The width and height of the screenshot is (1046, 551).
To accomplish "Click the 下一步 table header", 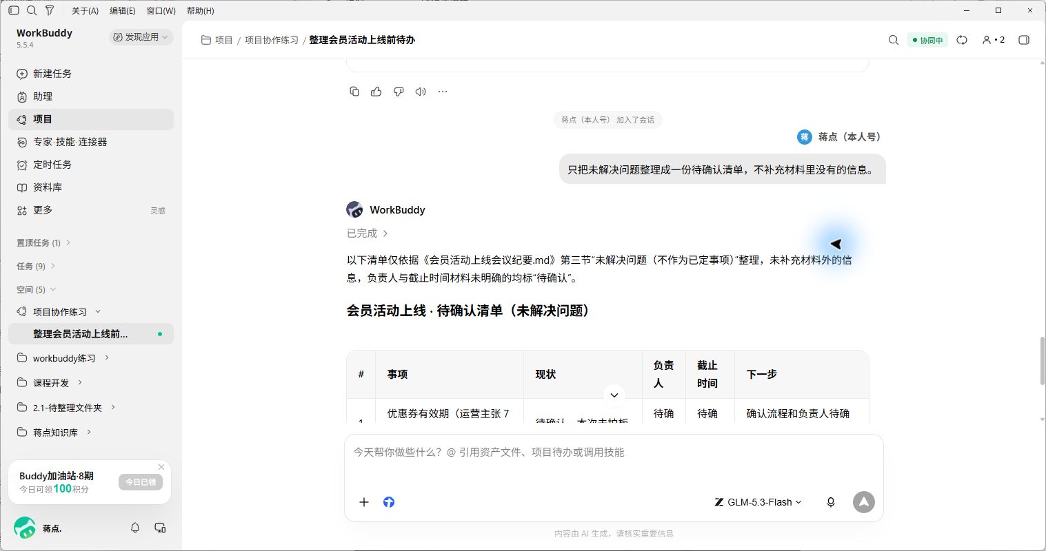I will tap(762, 374).
